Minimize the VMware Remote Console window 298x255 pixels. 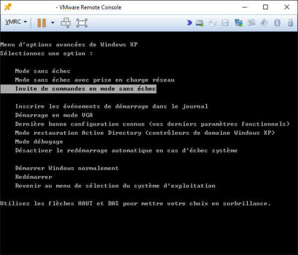[x=244, y=7]
